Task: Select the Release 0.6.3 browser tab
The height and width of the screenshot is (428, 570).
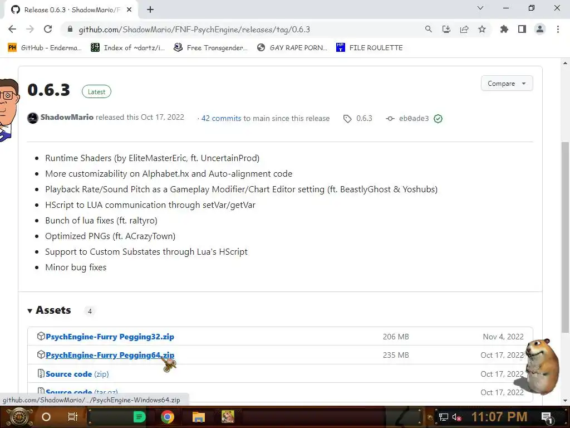Action: [71, 10]
